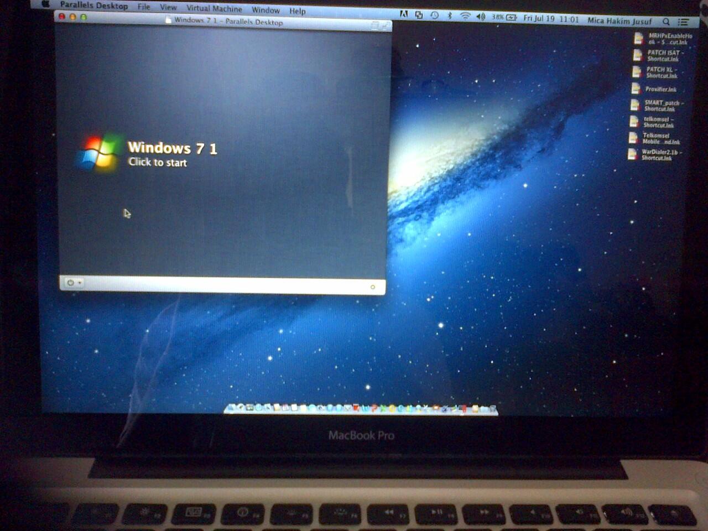Image resolution: width=708 pixels, height=531 pixels.
Task: Close the Parallels Windows 7 1 window
Action: (62, 17)
